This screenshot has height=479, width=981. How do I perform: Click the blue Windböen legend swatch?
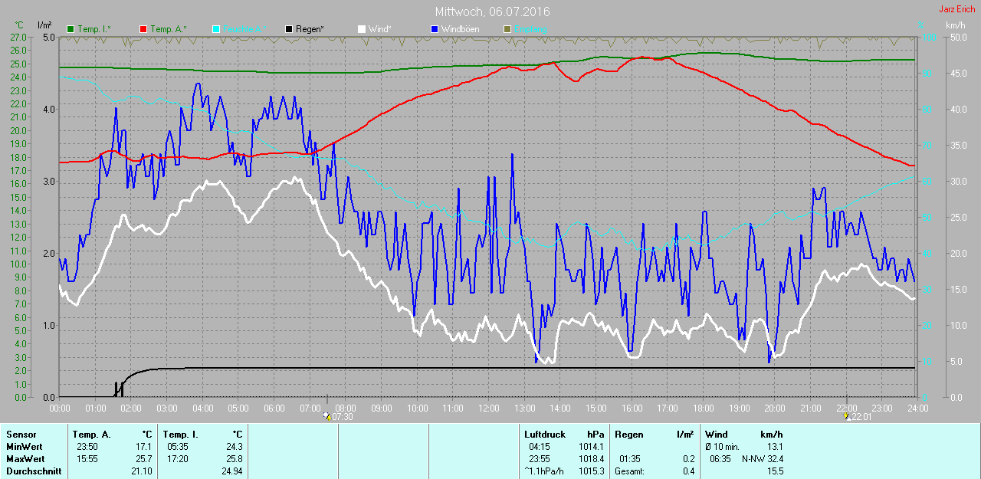[x=435, y=29]
